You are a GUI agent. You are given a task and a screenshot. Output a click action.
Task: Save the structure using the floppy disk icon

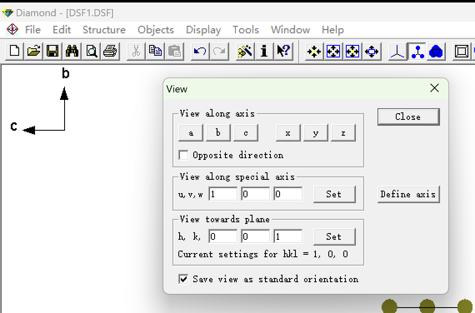tap(52, 51)
